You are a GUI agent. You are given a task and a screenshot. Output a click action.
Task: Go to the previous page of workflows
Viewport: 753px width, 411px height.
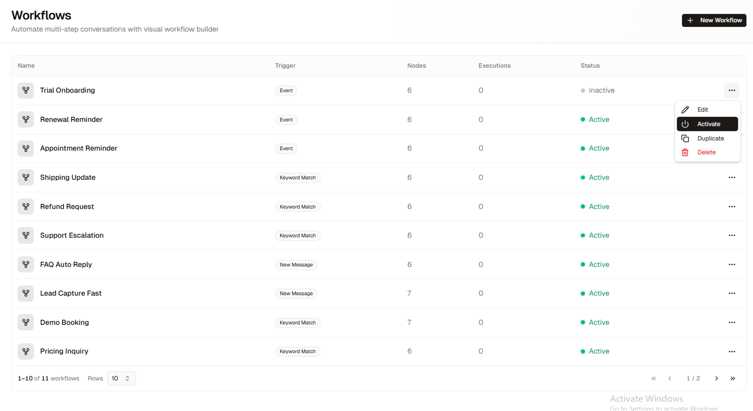pyautogui.click(x=669, y=379)
